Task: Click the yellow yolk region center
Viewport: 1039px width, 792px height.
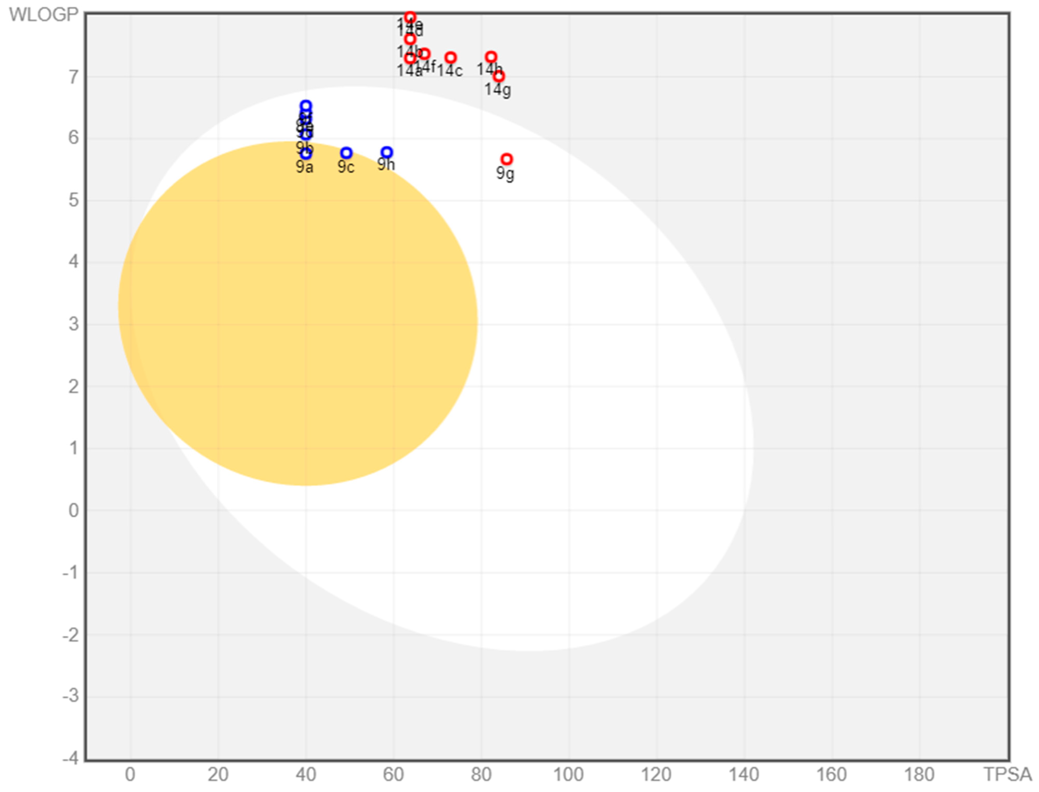Action: point(298,314)
